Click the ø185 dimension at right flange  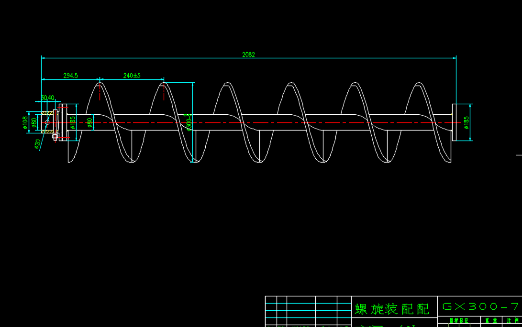tap(466, 122)
